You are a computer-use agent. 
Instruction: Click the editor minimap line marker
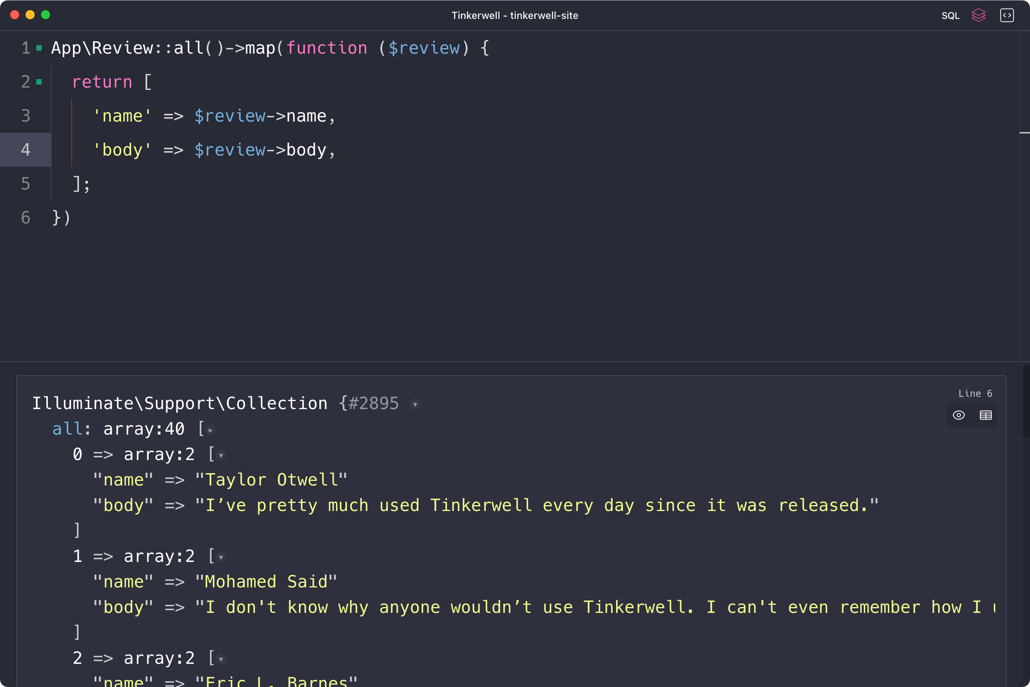tap(1024, 132)
